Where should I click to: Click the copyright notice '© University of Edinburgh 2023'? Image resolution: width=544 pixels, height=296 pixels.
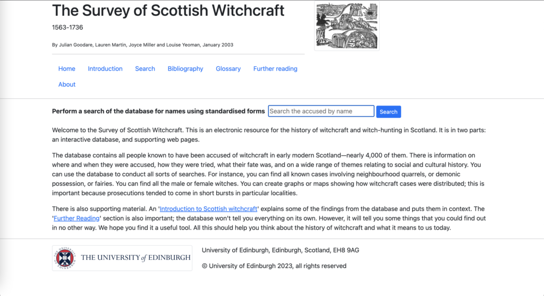click(247, 266)
